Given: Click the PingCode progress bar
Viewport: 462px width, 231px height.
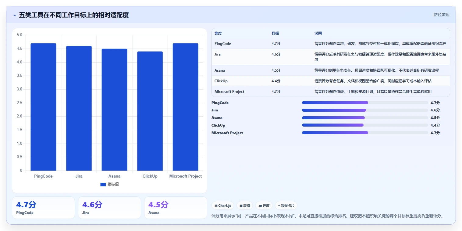Looking at the screenshot, I should [365, 103].
